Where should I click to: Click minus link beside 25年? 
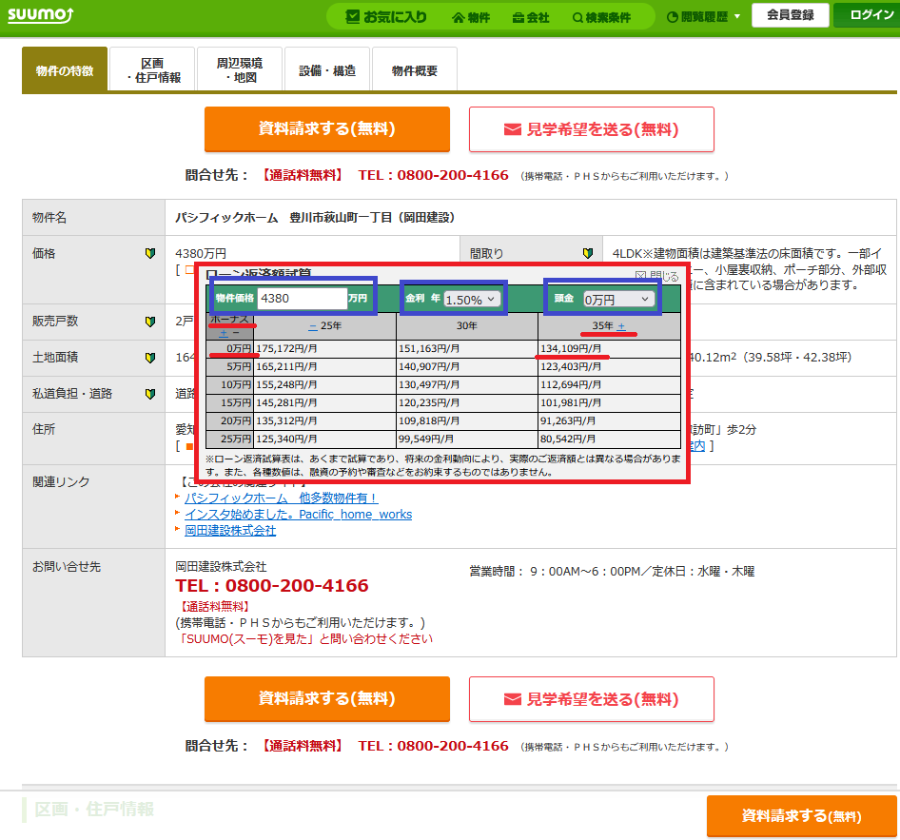(313, 326)
